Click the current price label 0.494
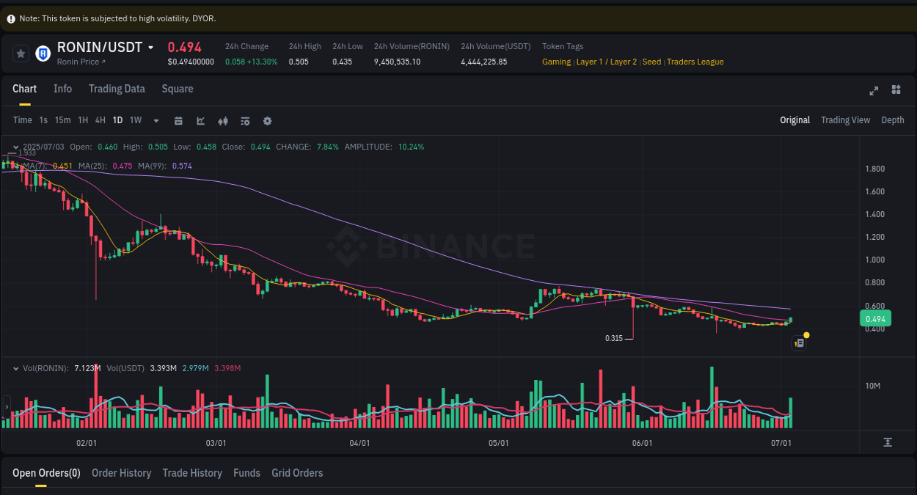The height and width of the screenshot is (495, 917). 874,318
